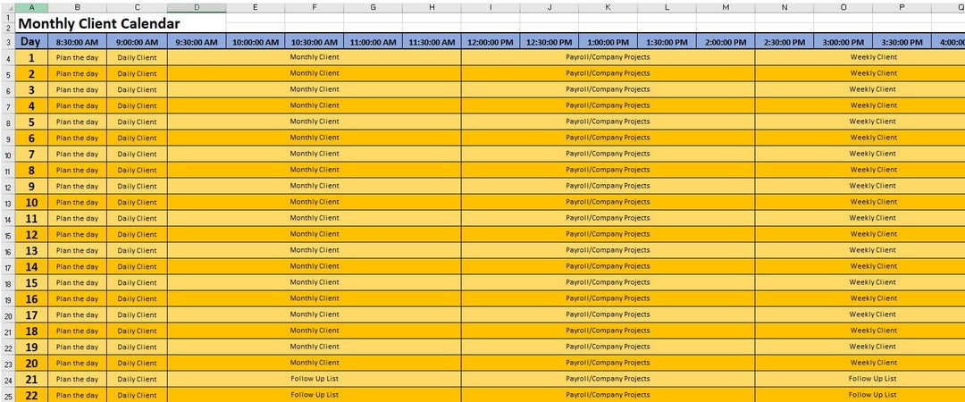The width and height of the screenshot is (965, 402).
Task: Select row 13 header number
Action: 8,203
